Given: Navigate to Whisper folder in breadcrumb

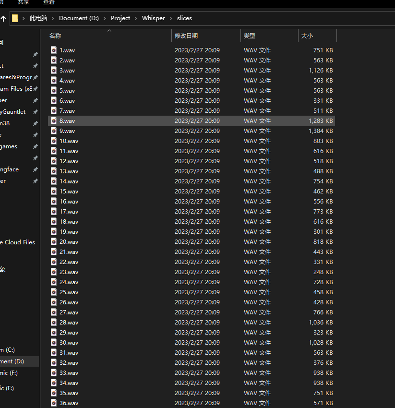Looking at the screenshot, I should click(153, 18).
